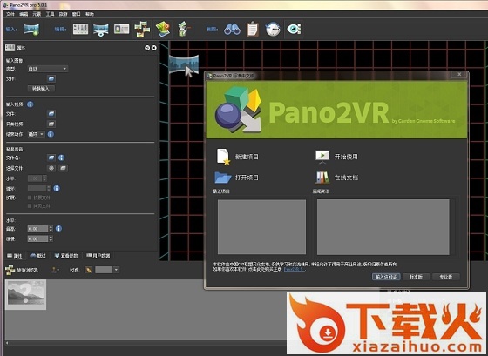Click the info icon next to sound filename
The image size is (488, 356).
coord(62,158)
